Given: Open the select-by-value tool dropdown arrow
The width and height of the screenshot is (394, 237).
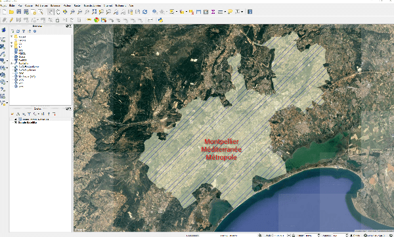Looking at the screenshot, I should (x=186, y=12).
